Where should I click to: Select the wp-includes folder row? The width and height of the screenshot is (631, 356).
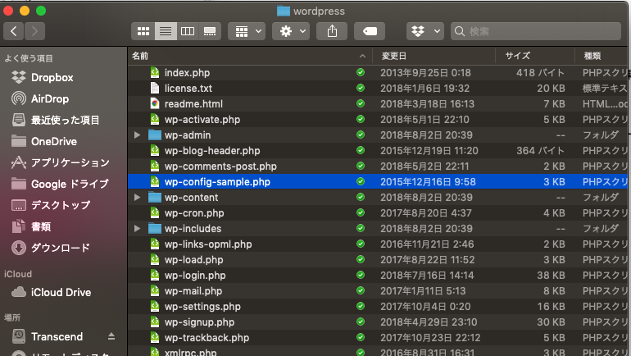point(378,228)
